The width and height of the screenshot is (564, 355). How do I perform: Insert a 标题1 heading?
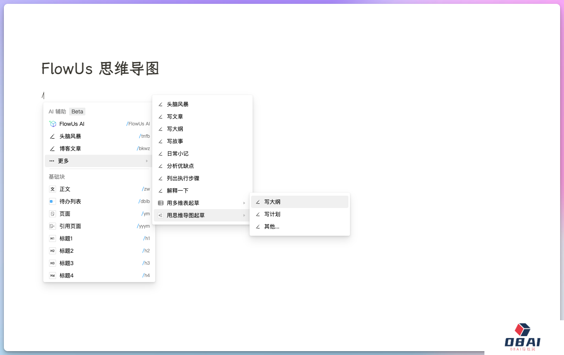coord(99,238)
